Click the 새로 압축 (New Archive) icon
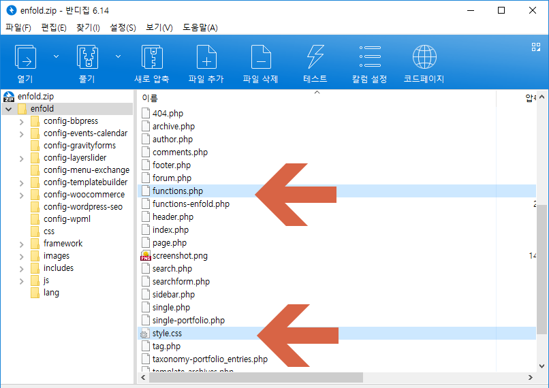 pyautogui.click(x=151, y=57)
